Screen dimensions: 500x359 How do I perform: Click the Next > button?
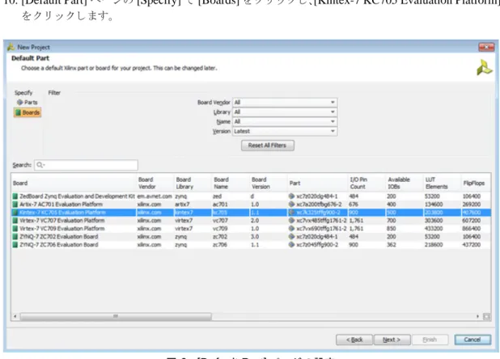(392, 340)
